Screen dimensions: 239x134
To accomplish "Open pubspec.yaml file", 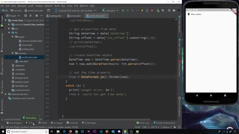I will [22, 82].
